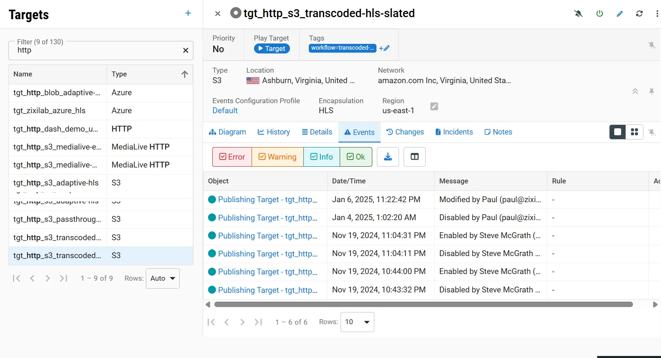Collapse details section with double chevron
The image size is (661, 358).
click(x=635, y=91)
